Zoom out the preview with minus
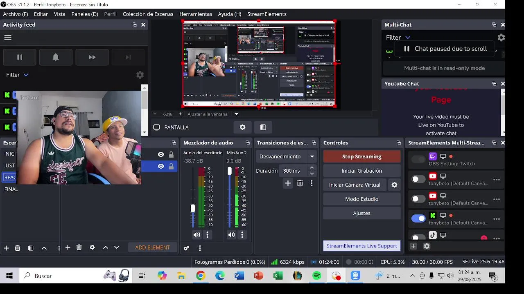Viewport: 524px width, 294px height. (155, 114)
